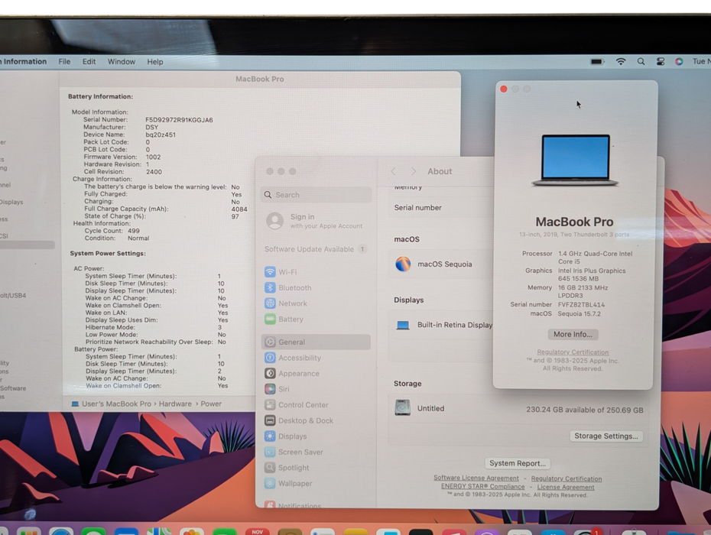Click the Condition value Normal
Viewport: 711px width, 535px height.
pos(138,238)
